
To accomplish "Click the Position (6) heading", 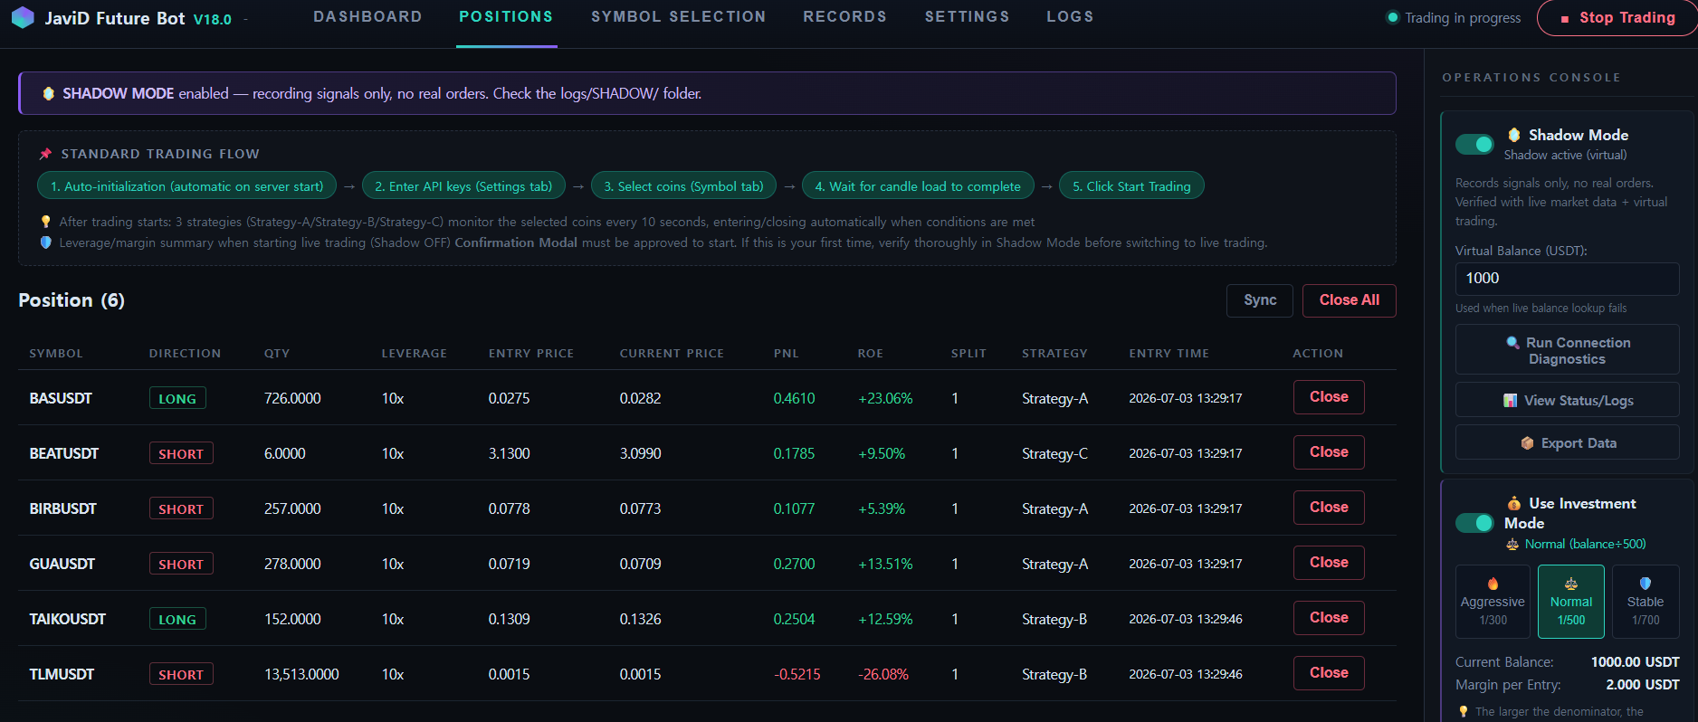I will point(72,300).
